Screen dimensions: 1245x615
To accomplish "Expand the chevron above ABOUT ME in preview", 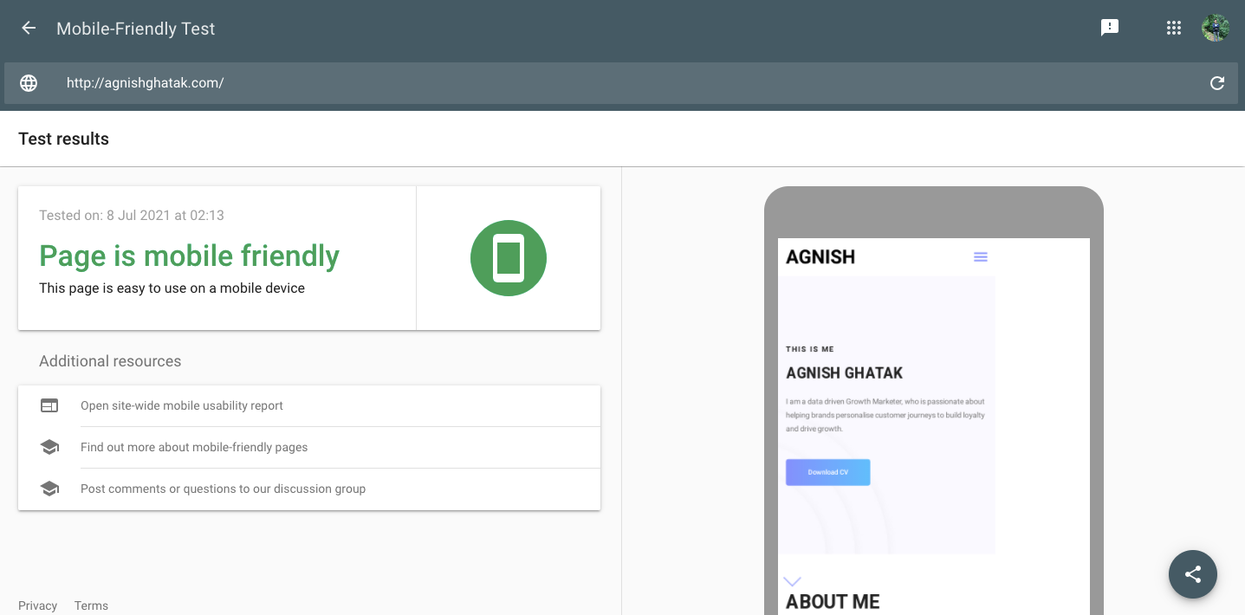I will point(791,580).
